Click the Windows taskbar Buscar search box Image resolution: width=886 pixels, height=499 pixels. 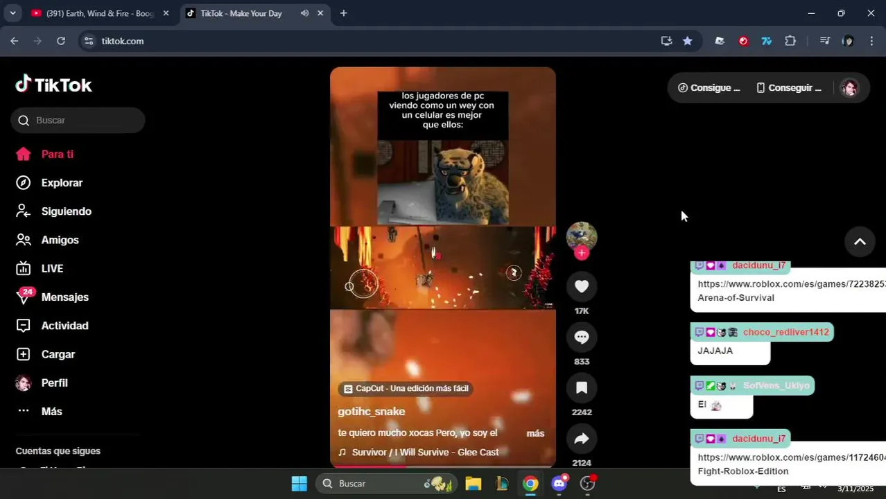click(387, 484)
